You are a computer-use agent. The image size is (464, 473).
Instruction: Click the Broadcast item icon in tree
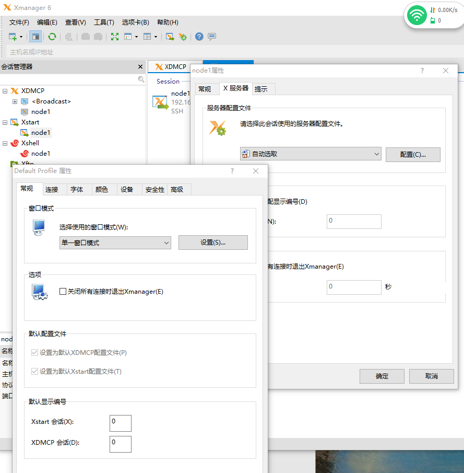[25, 101]
